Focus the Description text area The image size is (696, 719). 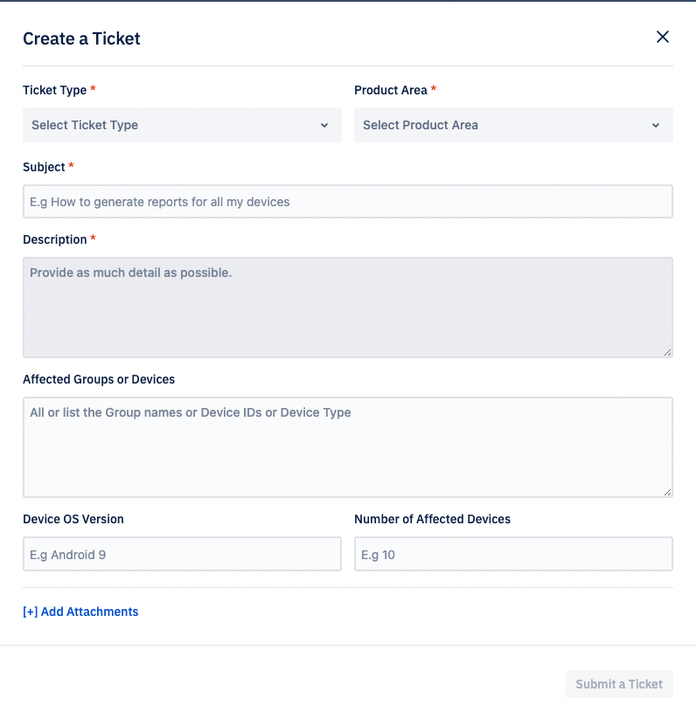click(x=347, y=306)
